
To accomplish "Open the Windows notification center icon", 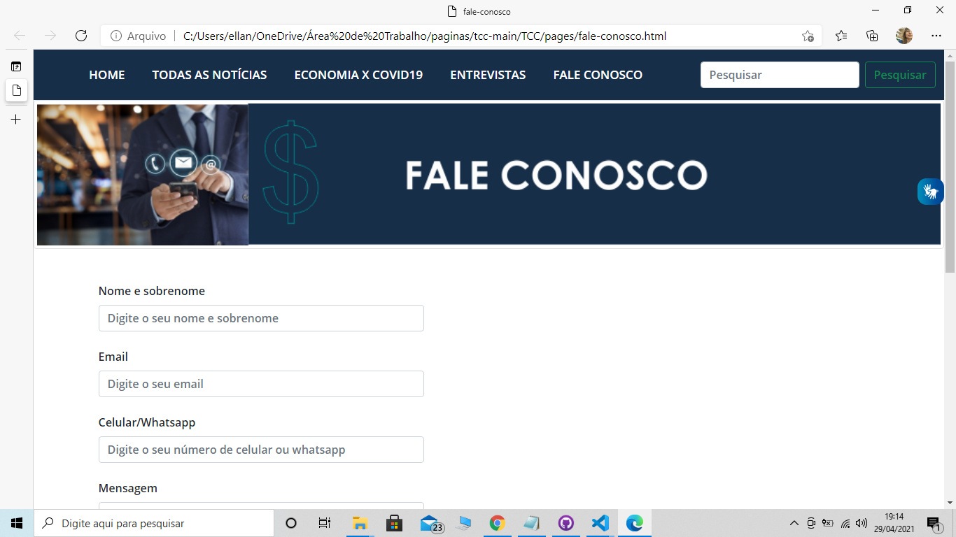I will pyautogui.click(x=933, y=523).
